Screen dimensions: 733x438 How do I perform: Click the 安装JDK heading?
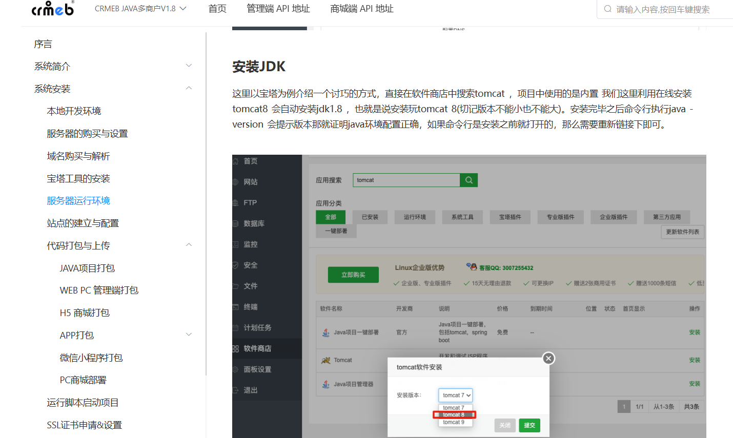259,67
